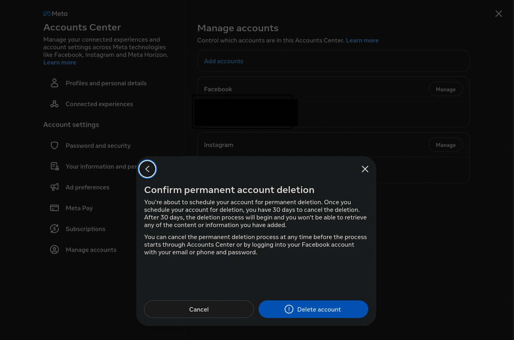
Task: Click the Your information and permissions icon
Action: click(54, 166)
